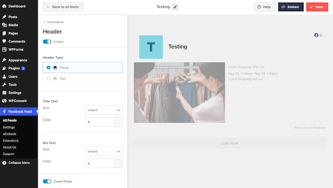333x188 pixels.
Task: Click the Visual header image icon
Action: [x=55, y=68]
